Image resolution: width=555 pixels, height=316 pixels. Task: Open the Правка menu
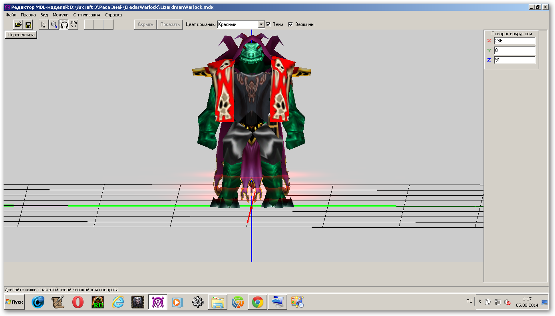(x=28, y=15)
